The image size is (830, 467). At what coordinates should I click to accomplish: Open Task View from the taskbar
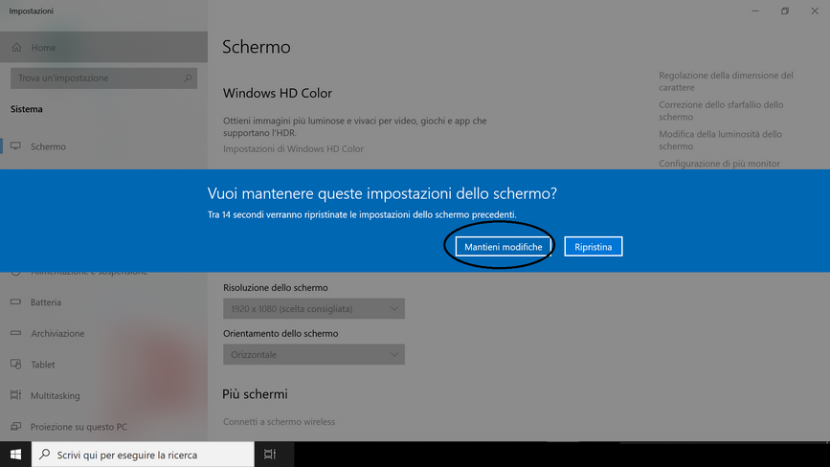coord(270,455)
